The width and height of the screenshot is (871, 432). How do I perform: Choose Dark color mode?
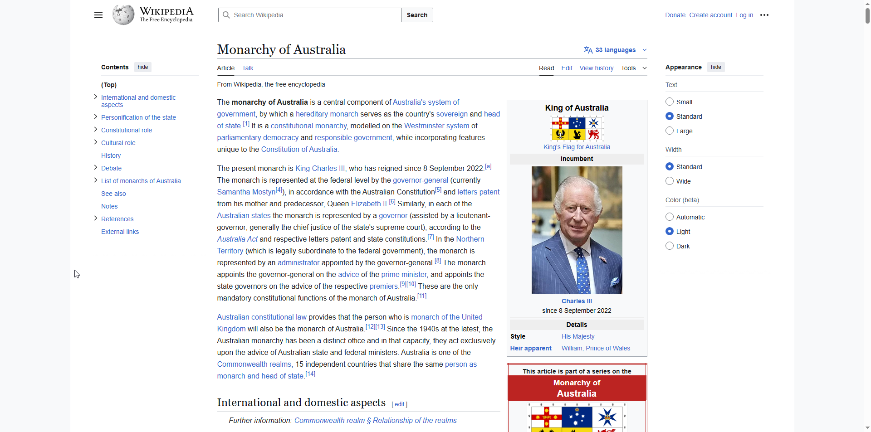[x=670, y=246]
